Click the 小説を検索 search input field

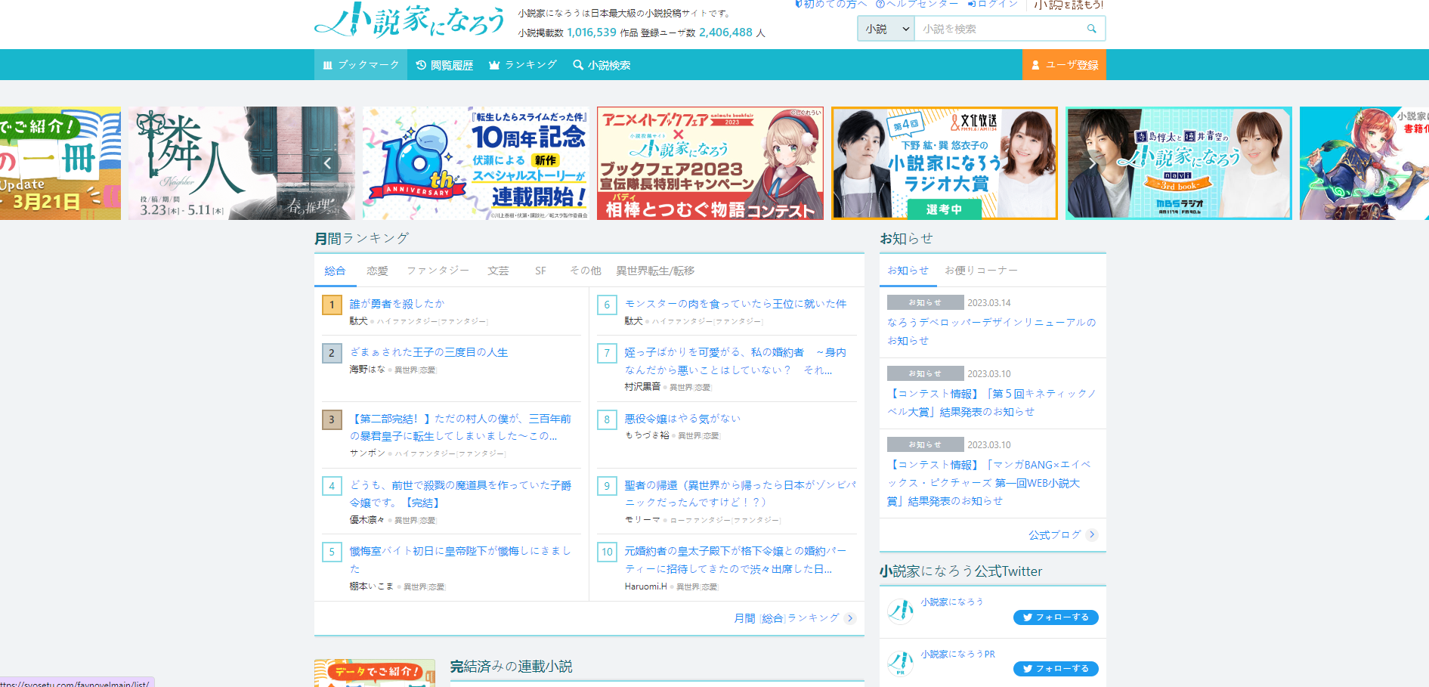tap(999, 29)
